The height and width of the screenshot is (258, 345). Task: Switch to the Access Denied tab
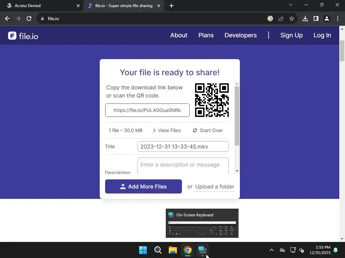[41, 6]
